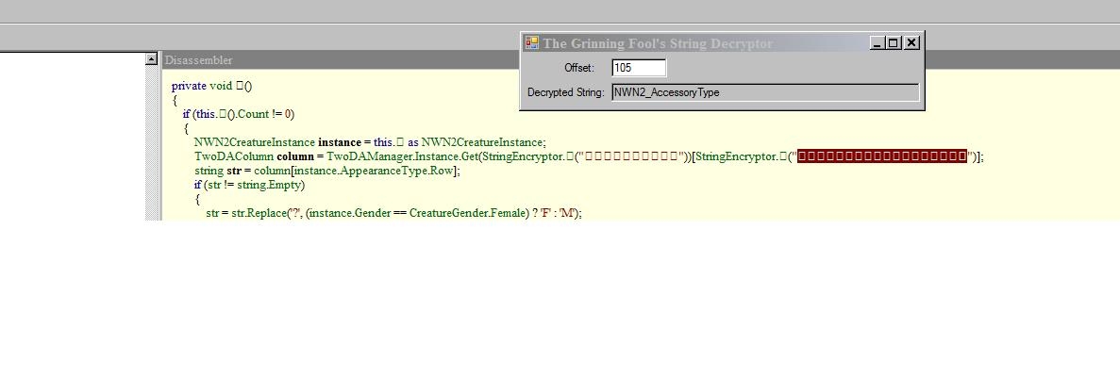Minimize the String Decryptor window
This screenshot has height=377, width=1120.
[x=878, y=43]
